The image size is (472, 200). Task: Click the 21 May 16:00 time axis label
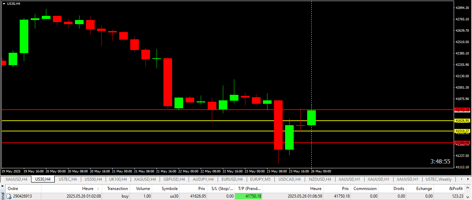point(167,171)
